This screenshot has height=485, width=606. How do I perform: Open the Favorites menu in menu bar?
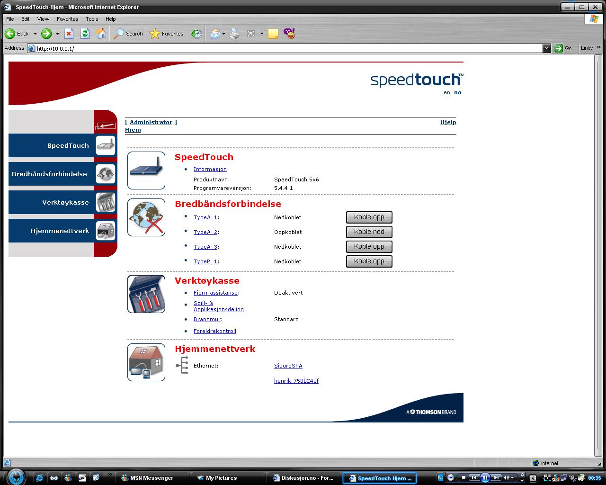click(68, 19)
